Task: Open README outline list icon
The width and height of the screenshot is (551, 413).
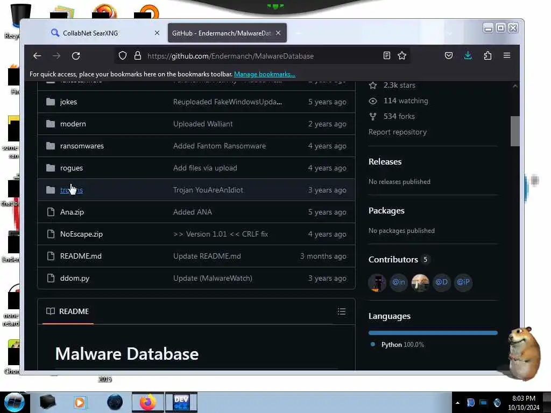Action: [x=342, y=311]
